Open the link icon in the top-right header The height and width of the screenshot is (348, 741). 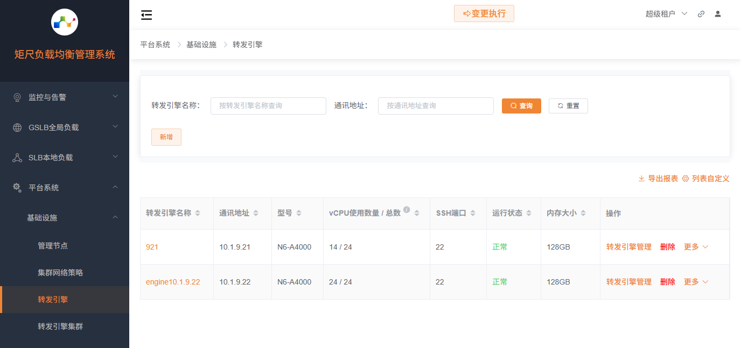tap(701, 13)
